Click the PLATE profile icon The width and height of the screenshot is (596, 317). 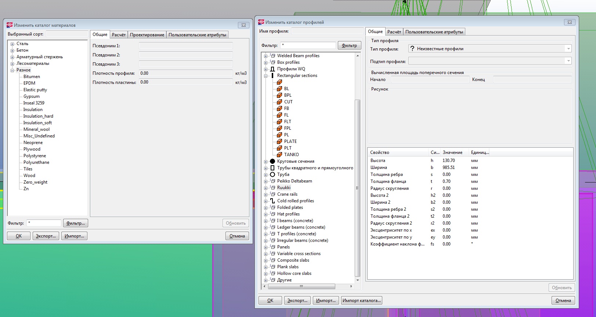[x=279, y=141]
